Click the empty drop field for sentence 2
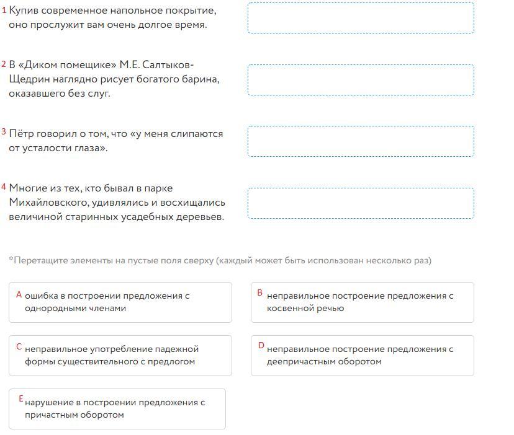Screen dimensions: 514x435 click(361, 80)
